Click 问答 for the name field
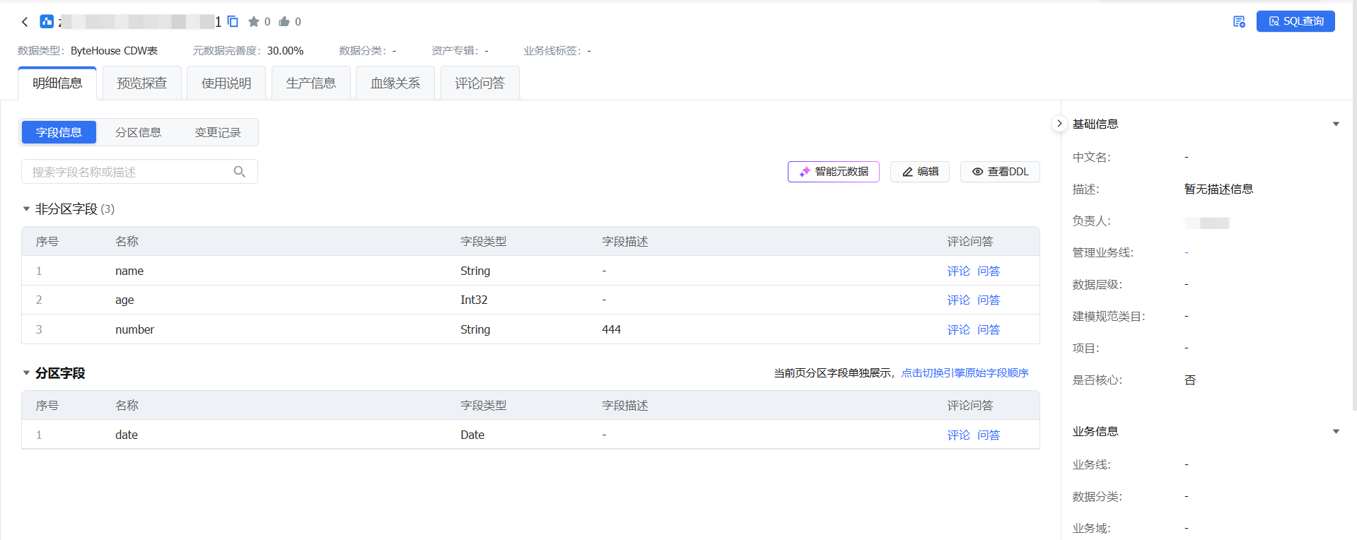1357x540 pixels. pos(989,271)
